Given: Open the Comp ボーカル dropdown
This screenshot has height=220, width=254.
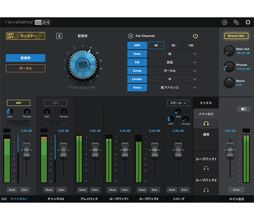Looking at the screenshot, I should point(173,71).
